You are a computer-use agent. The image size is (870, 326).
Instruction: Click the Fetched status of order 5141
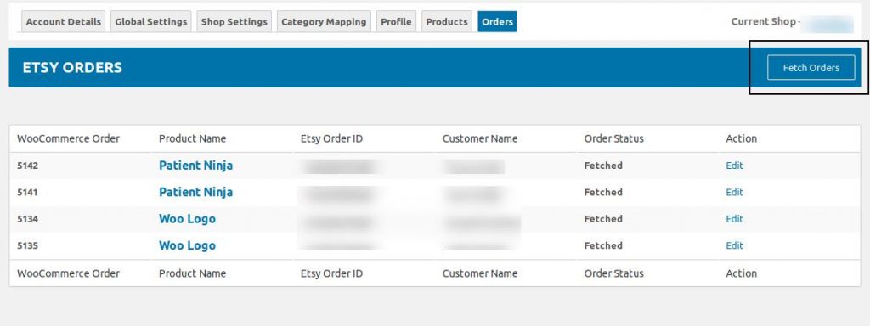pos(603,192)
